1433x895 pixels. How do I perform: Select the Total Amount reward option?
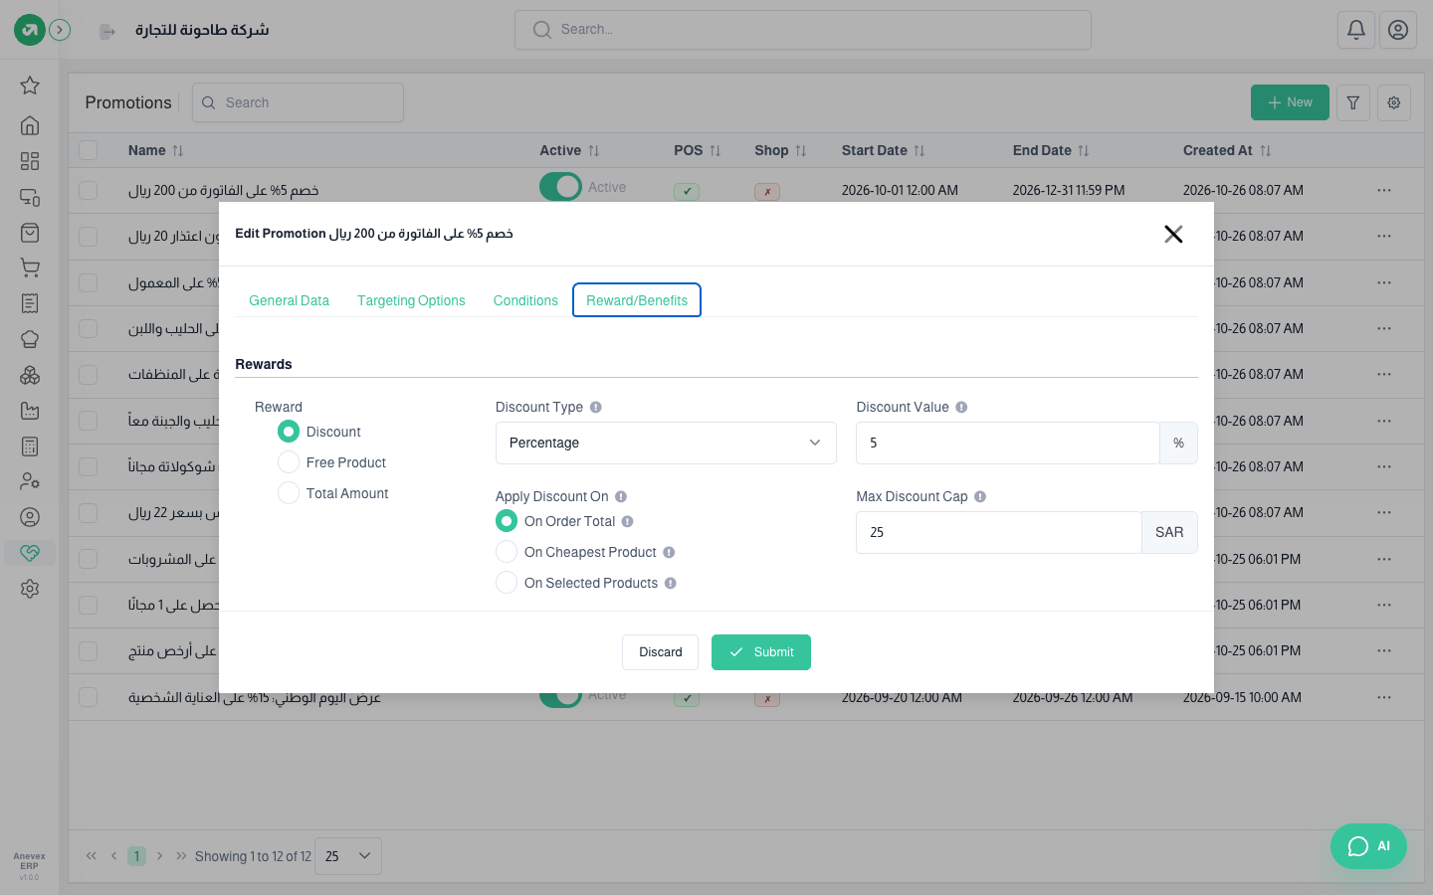coord(289,493)
